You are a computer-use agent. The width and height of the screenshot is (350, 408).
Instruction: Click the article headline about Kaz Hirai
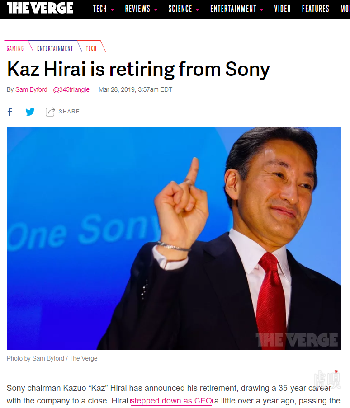pyautogui.click(x=138, y=69)
